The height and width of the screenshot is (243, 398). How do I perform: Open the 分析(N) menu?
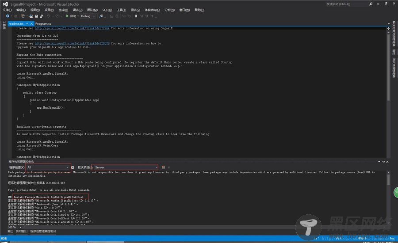169,10
